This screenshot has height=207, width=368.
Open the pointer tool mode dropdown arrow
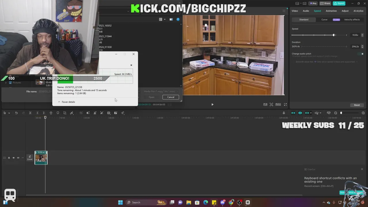tap(9, 113)
